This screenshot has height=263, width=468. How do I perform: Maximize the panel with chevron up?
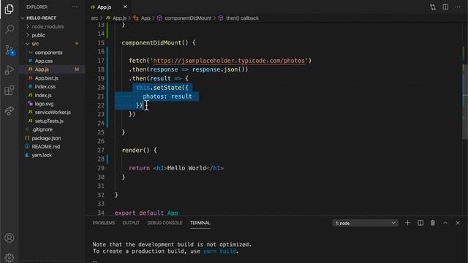tap(445, 223)
